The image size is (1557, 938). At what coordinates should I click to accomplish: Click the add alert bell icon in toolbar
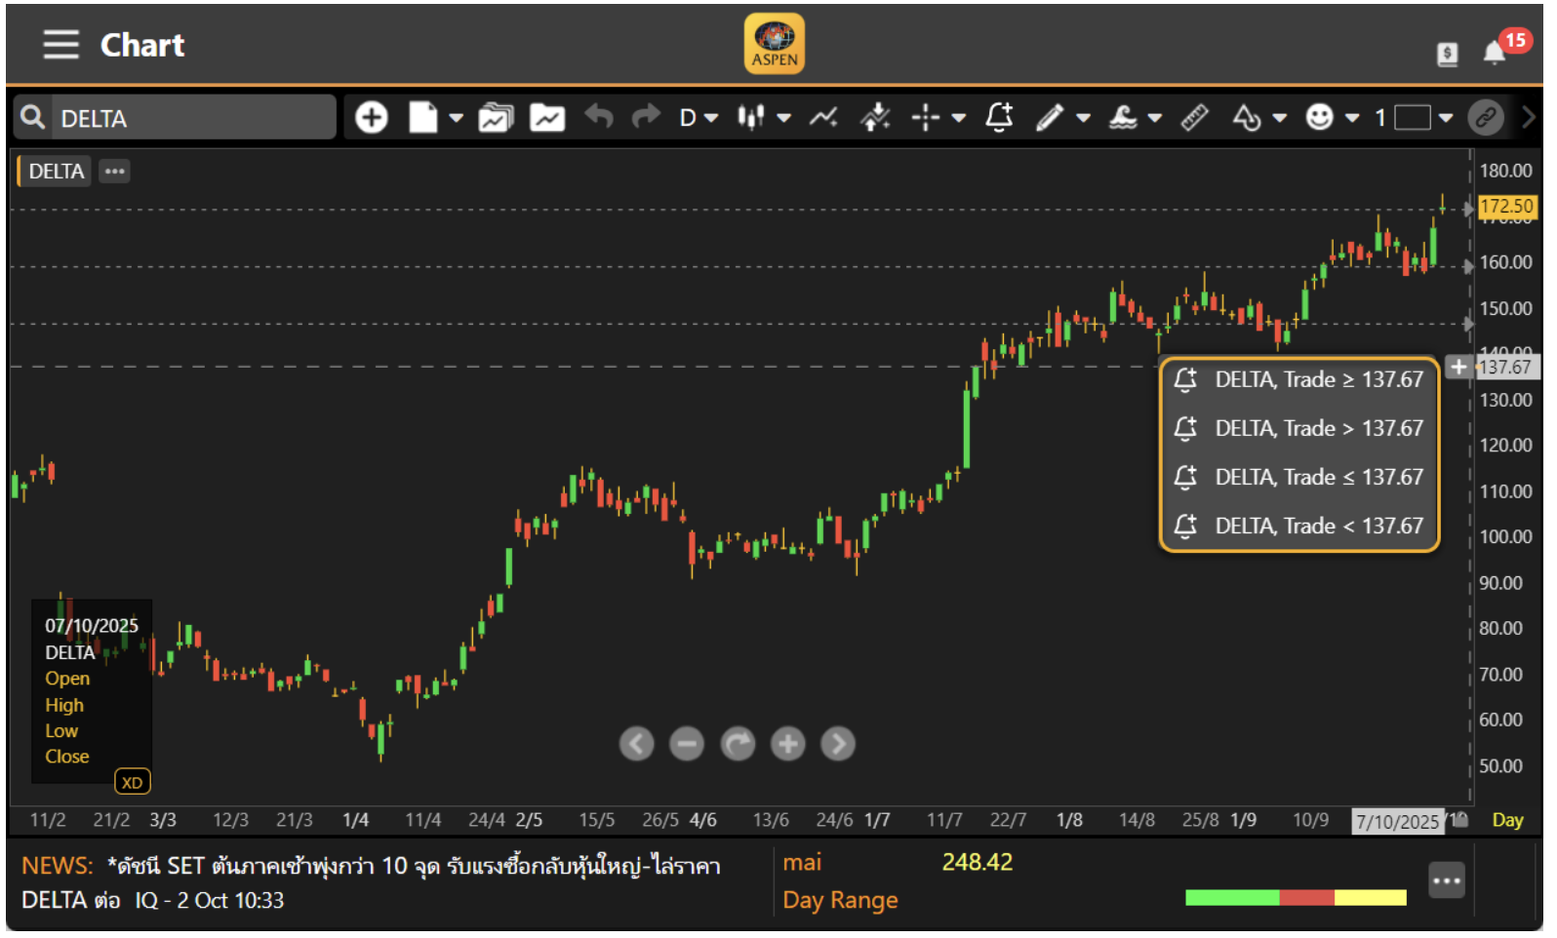click(x=999, y=118)
